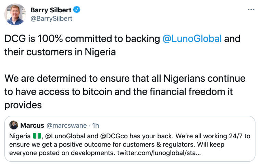The height and width of the screenshot is (165, 261).
Task: Click the 1h timestamp on quoted tweet
Action: pos(95,125)
